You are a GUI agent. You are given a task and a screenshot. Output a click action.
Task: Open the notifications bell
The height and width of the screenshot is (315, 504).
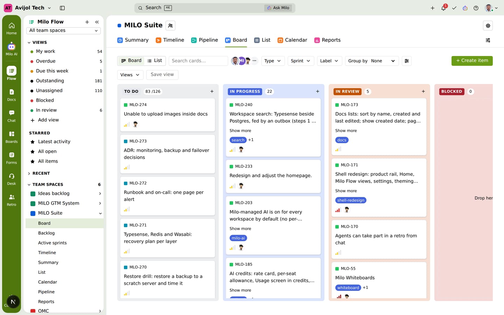click(x=443, y=8)
